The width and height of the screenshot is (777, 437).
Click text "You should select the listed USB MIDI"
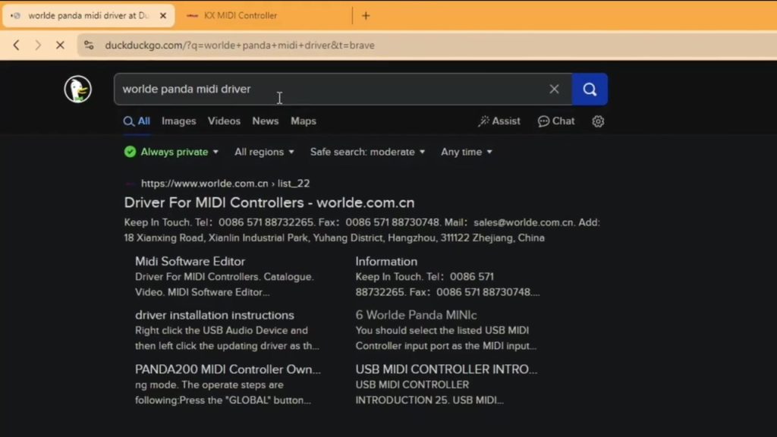coord(442,331)
